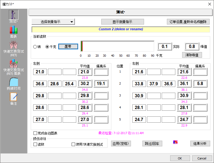
Task: Open 订单设置,重新命名或删除 button
Action: click(188, 22)
